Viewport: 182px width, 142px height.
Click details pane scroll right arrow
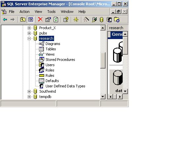click(x=120, y=97)
